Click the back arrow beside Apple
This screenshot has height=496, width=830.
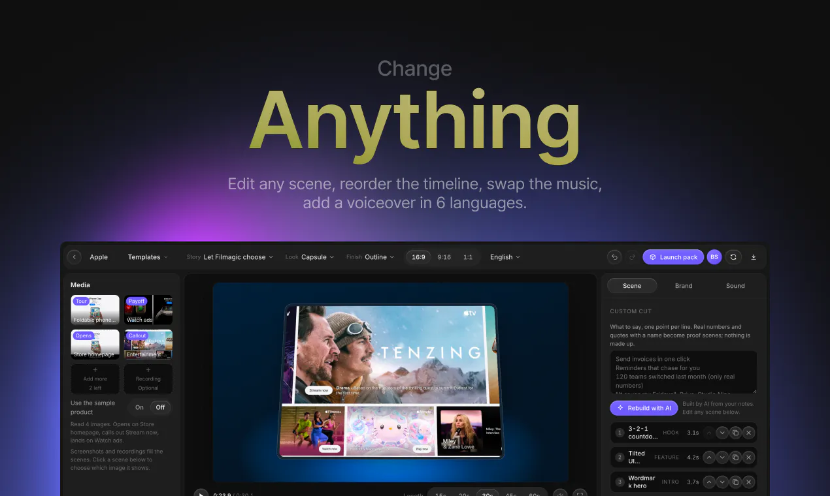click(x=75, y=257)
